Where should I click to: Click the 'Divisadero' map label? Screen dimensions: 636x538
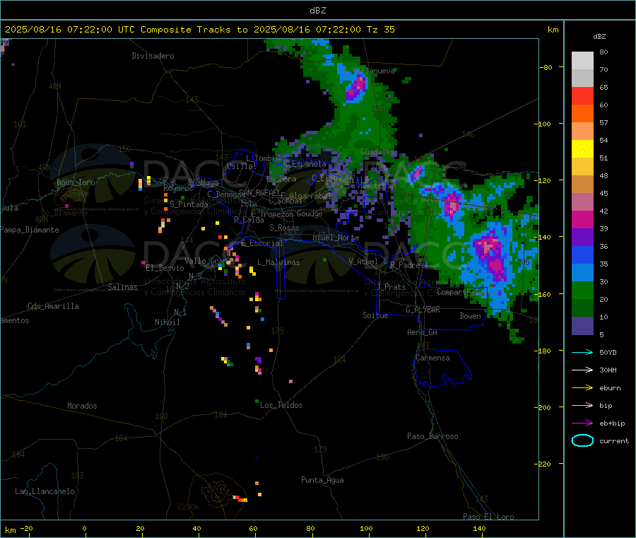153,56
